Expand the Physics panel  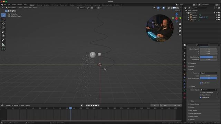coord(191,66)
